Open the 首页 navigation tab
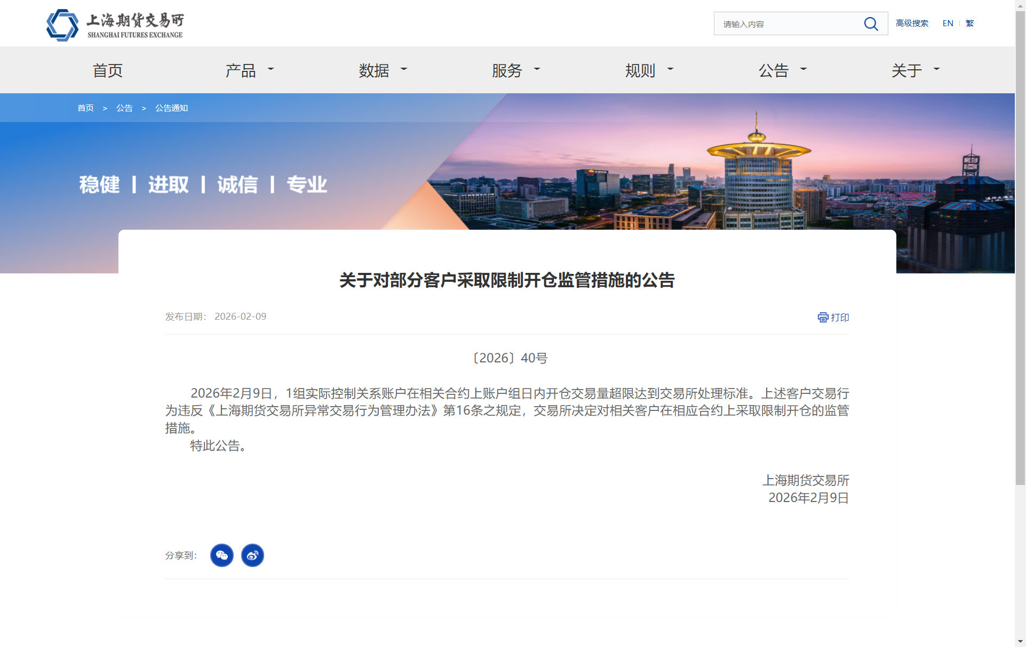1026x647 pixels. [x=108, y=70]
